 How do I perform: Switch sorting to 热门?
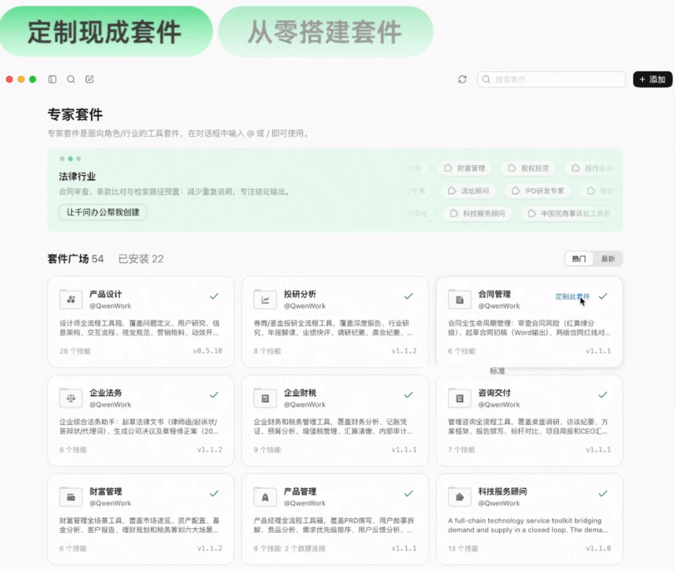click(x=579, y=259)
